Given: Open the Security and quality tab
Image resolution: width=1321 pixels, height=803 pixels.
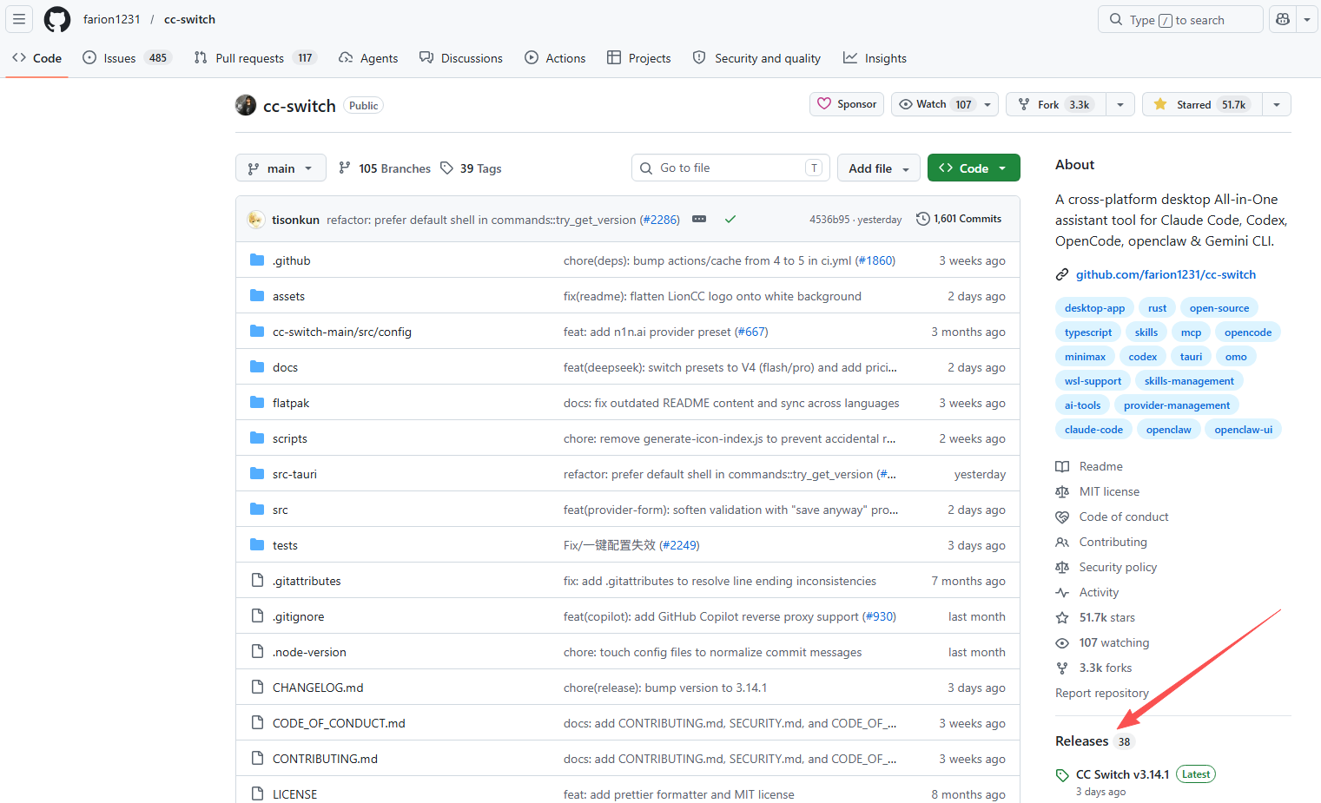Looking at the screenshot, I should coord(756,58).
